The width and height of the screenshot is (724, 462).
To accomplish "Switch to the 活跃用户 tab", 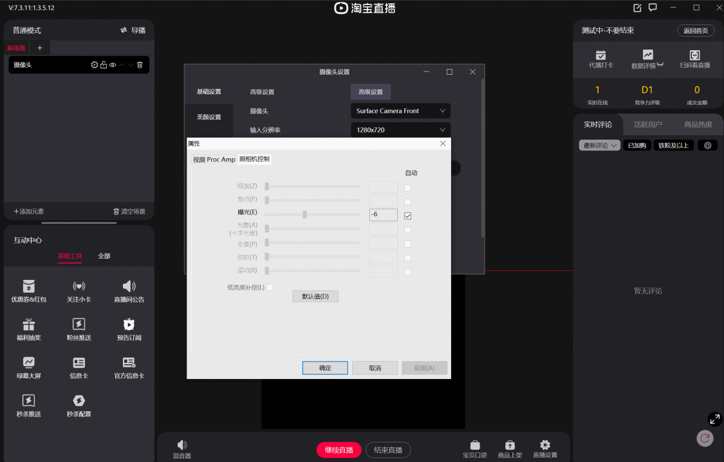I will 647,125.
